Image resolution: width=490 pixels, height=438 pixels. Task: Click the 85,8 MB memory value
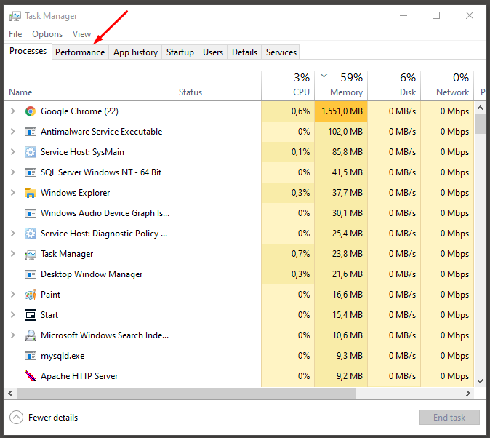click(x=348, y=152)
